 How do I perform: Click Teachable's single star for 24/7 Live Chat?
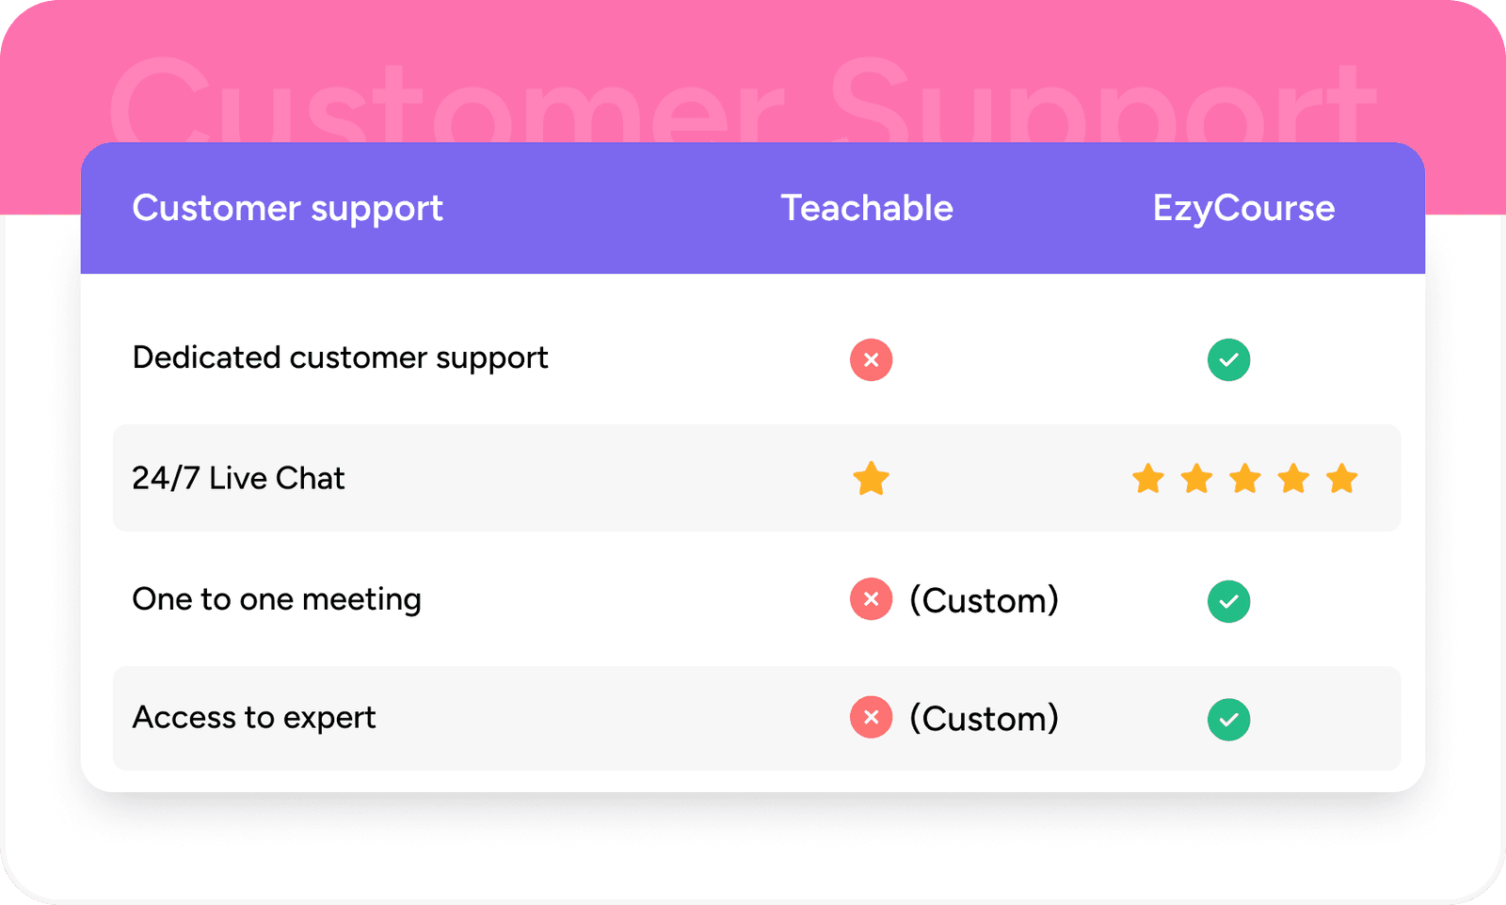pyautogui.click(x=871, y=479)
